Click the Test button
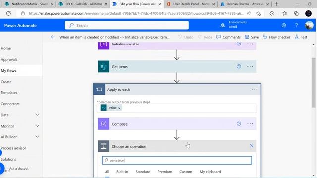 [301, 37]
